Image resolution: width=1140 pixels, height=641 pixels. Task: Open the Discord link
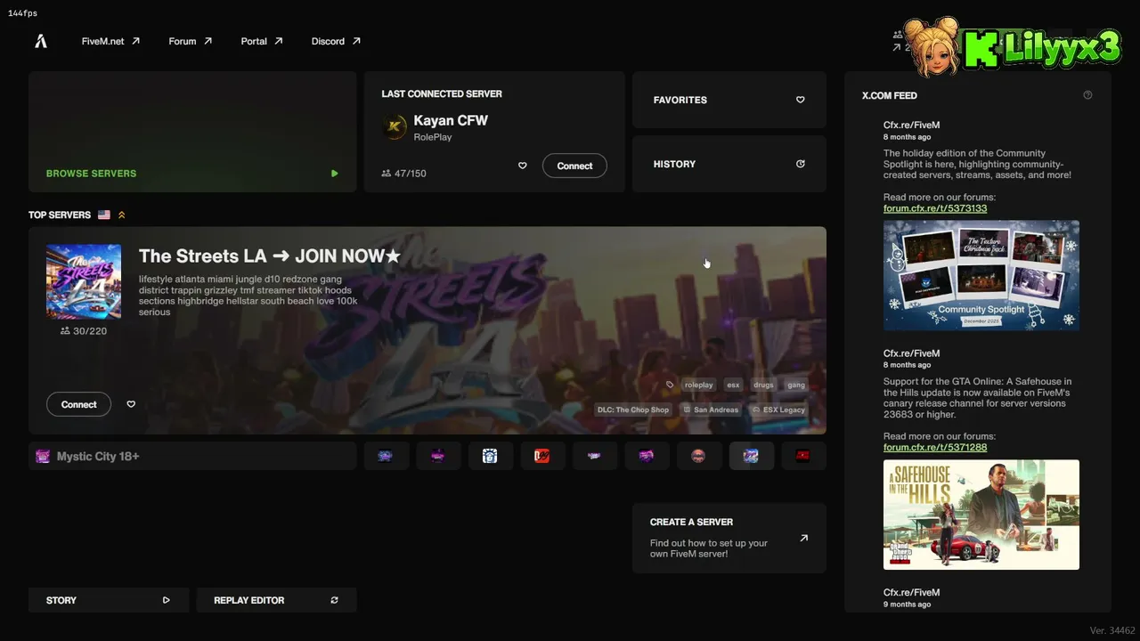click(336, 41)
